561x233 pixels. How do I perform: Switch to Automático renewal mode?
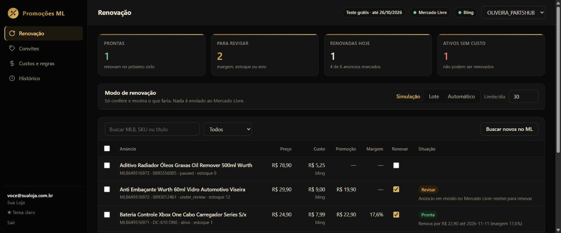click(x=461, y=96)
